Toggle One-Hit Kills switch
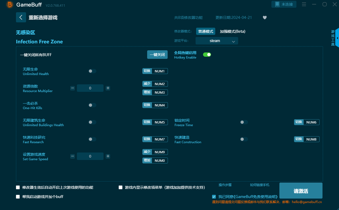 point(92,105)
